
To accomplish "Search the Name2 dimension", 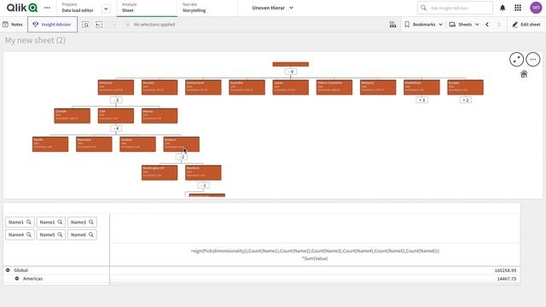I will click(x=51, y=222).
